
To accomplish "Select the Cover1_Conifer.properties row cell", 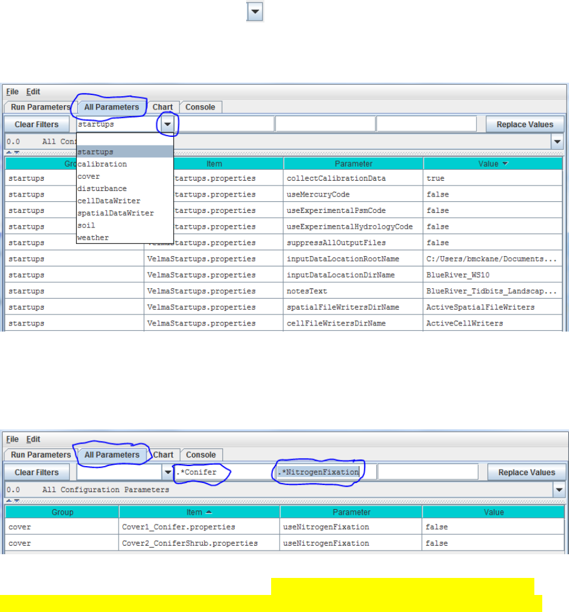I will click(x=199, y=527).
